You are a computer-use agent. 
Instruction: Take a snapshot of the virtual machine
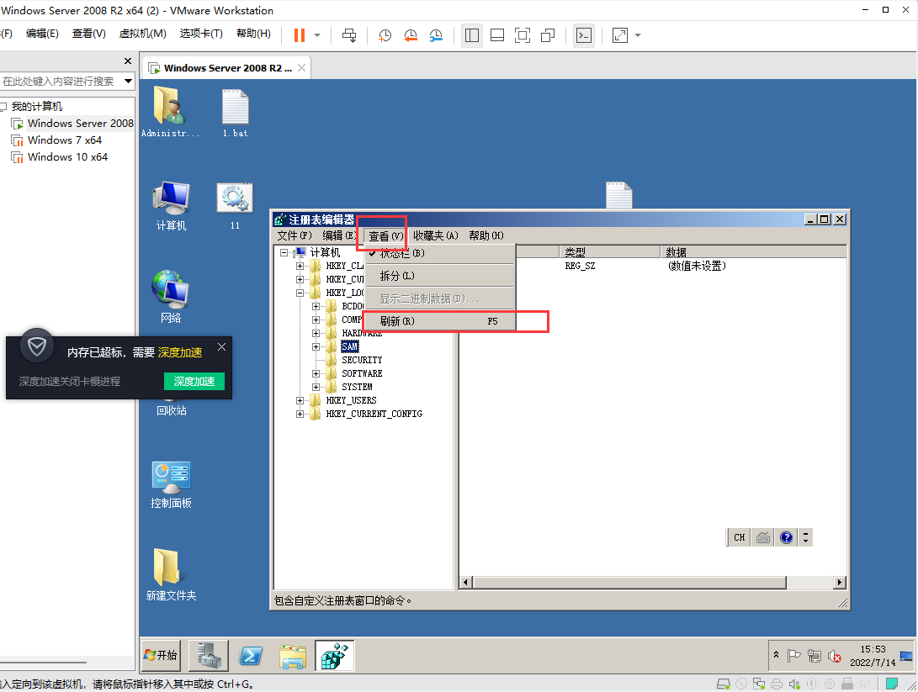click(x=385, y=35)
